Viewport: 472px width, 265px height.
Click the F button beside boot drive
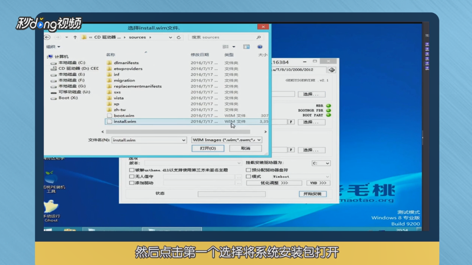(x=291, y=122)
